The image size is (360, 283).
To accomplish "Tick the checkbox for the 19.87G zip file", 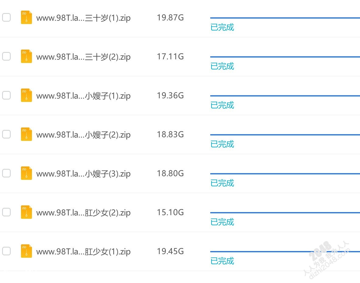I will (6, 17).
